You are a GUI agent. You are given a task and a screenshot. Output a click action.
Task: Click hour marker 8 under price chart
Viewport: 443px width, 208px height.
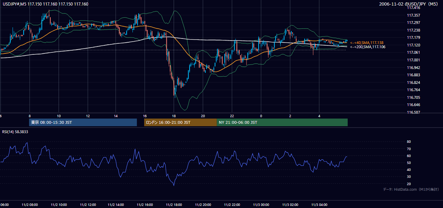click(30, 116)
